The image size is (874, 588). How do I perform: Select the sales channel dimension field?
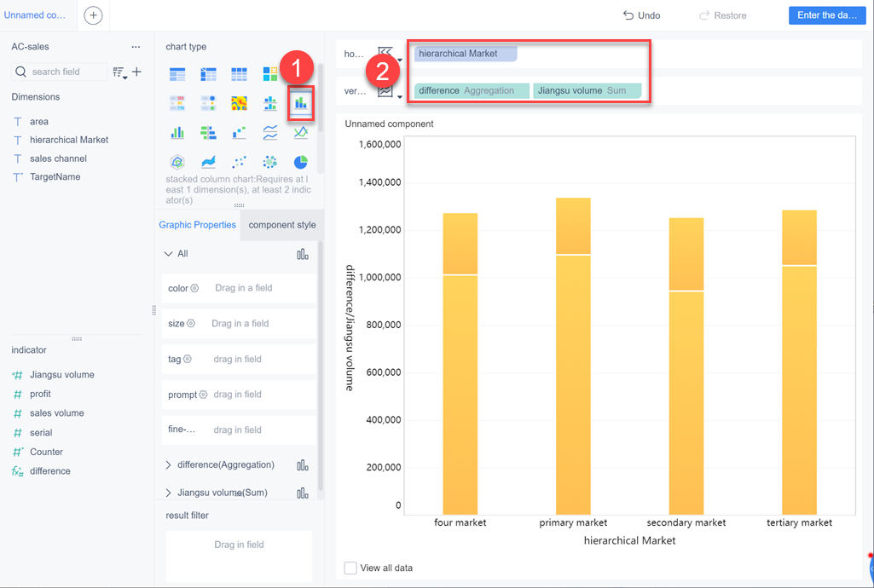(x=59, y=159)
